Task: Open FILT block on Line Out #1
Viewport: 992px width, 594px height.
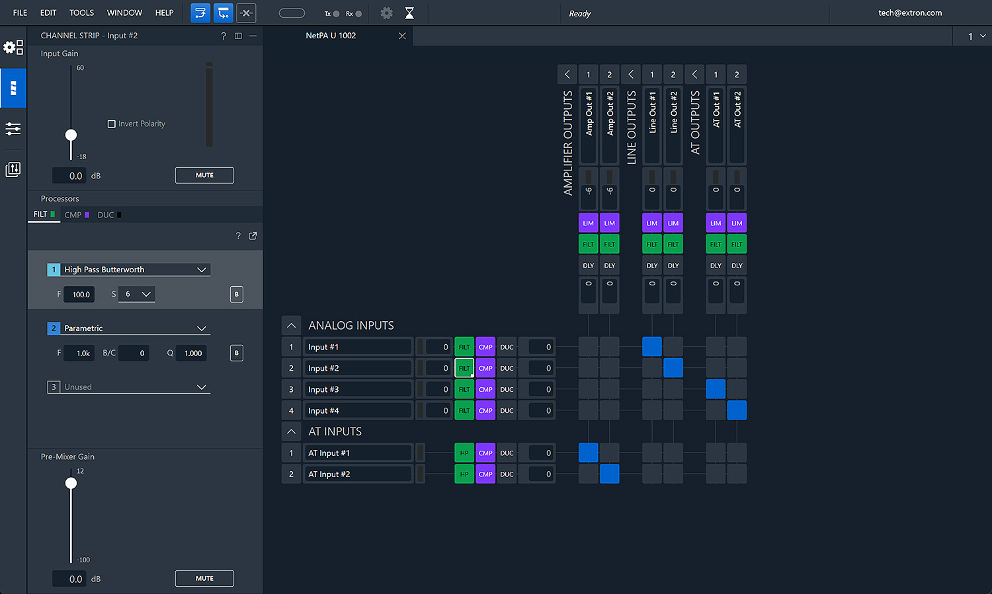Action: point(652,244)
